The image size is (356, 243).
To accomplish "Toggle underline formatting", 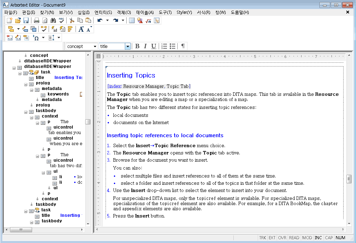I will pos(154,46).
